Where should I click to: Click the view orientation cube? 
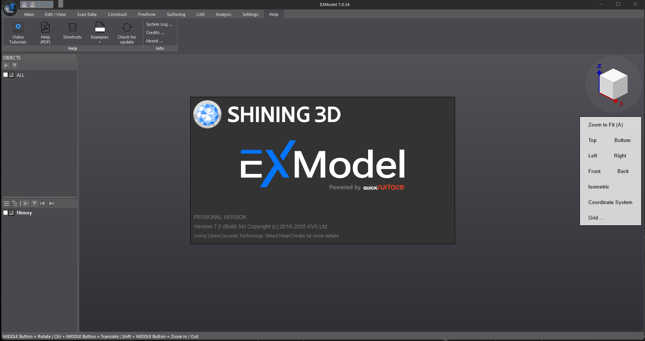(613, 84)
